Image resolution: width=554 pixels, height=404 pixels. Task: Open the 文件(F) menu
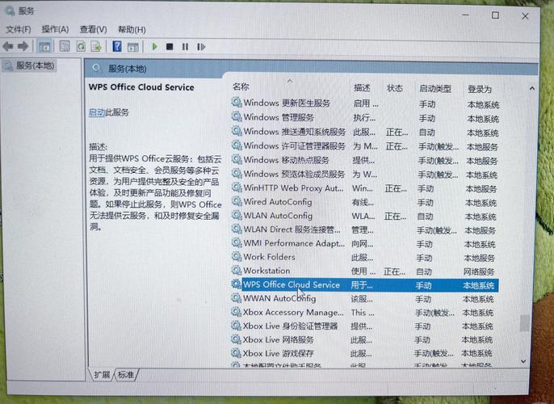19,29
